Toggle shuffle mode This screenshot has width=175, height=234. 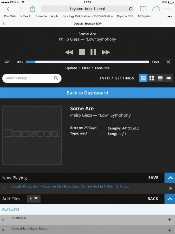(168, 62)
